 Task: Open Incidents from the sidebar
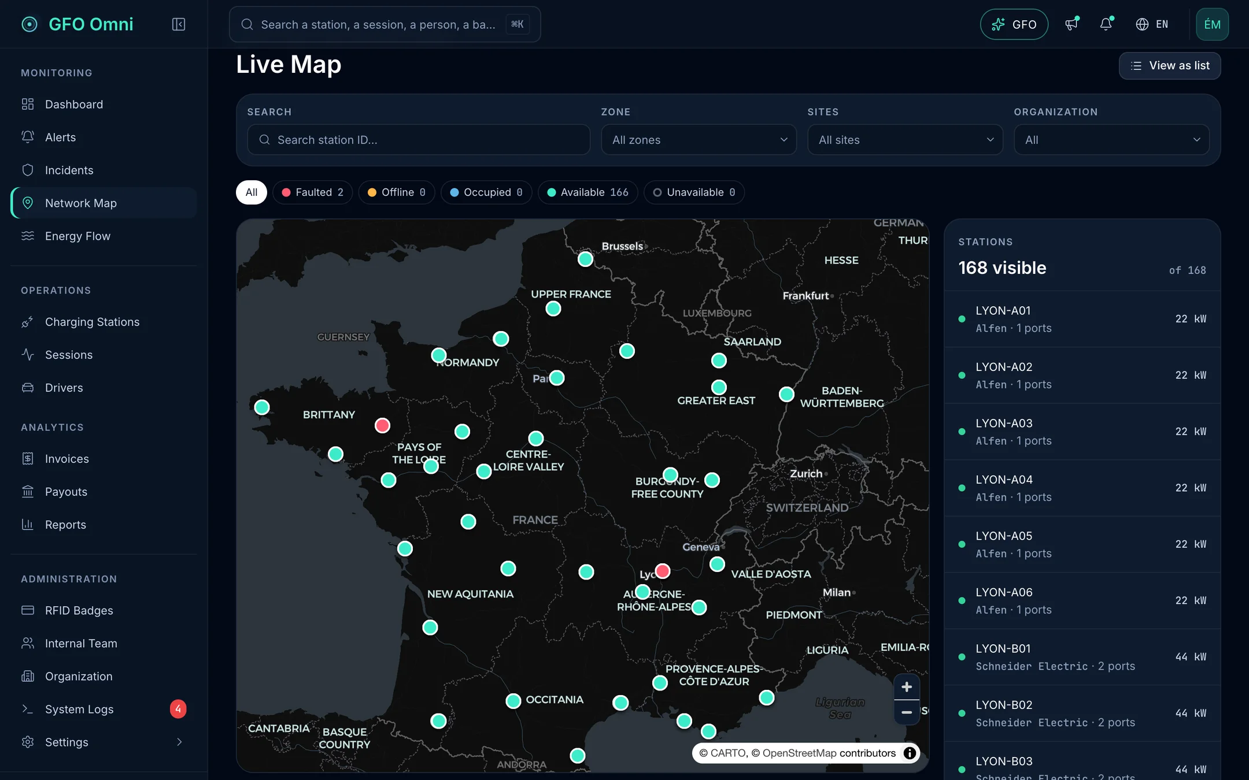tap(104, 170)
